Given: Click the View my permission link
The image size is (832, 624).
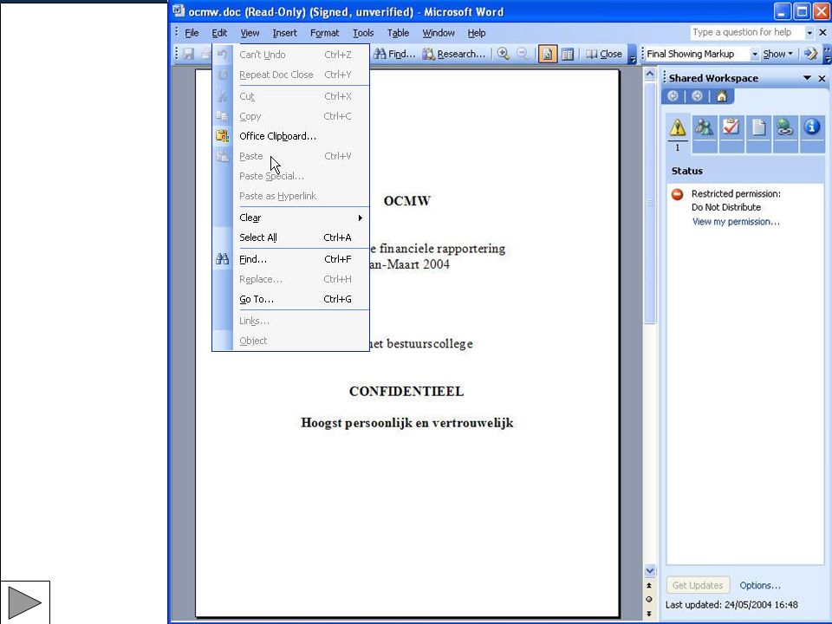Looking at the screenshot, I should pos(736,222).
